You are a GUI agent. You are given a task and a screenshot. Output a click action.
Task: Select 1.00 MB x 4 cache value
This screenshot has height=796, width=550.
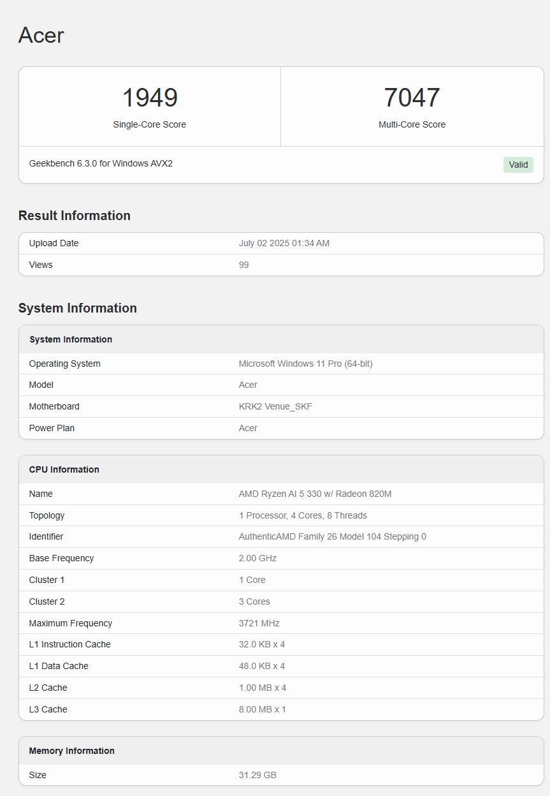tap(263, 688)
